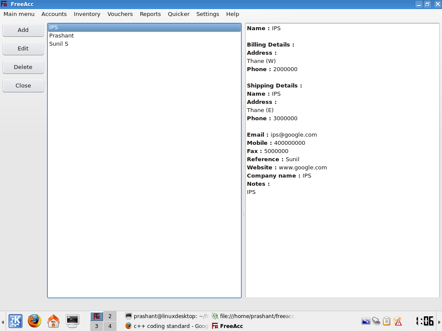The height and width of the screenshot is (331, 442).
Task: Open the Help menu
Action: point(233,14)
